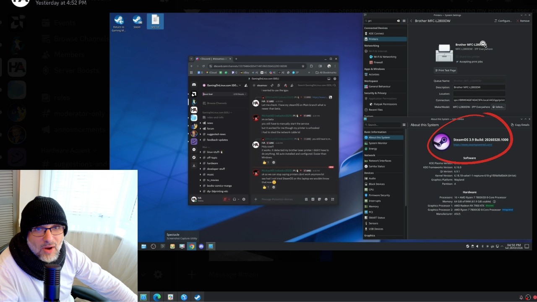
Task: Open Firewall settings entry
Action: pos(378,62)
